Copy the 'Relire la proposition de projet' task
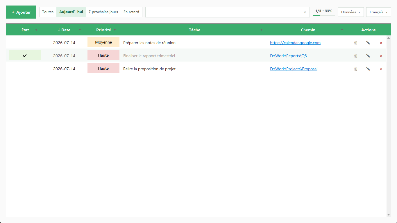The image size is (397, 223). tap(355, 69)
